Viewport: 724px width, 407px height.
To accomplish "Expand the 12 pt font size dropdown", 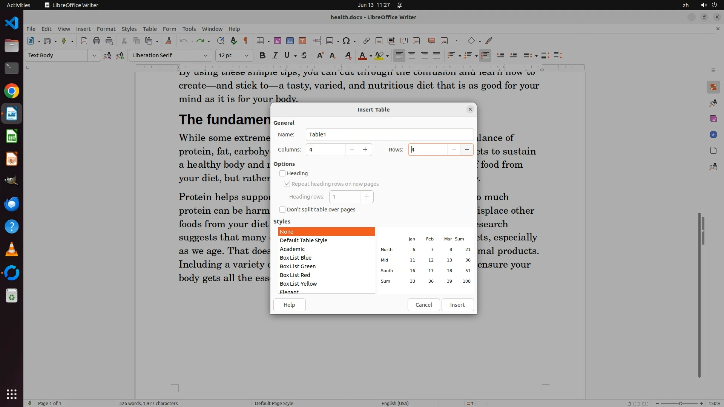I will [247, 55].
